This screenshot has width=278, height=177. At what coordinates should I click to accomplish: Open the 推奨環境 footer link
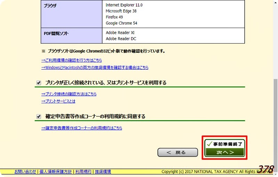tap(103, 171)
